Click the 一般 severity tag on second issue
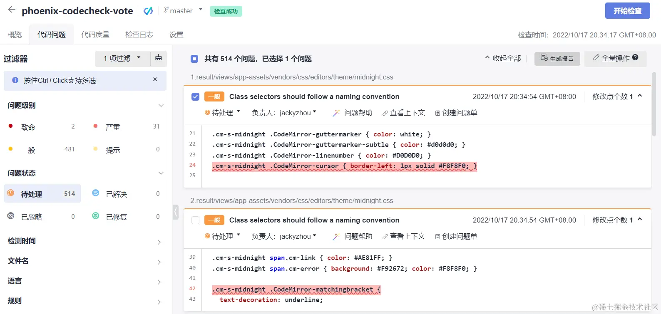This screenshot has width=661, height=314. click(x=214, y=220)
